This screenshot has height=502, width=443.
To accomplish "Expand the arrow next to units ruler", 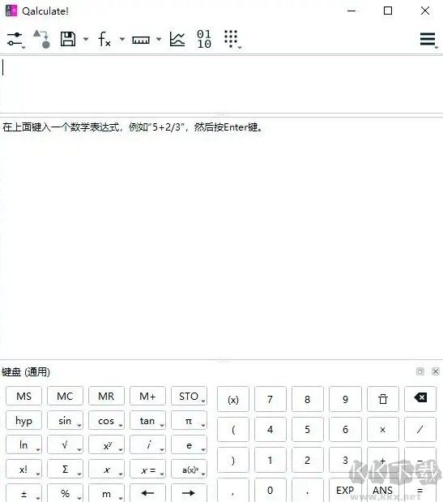I will click(x=159, y=39).
